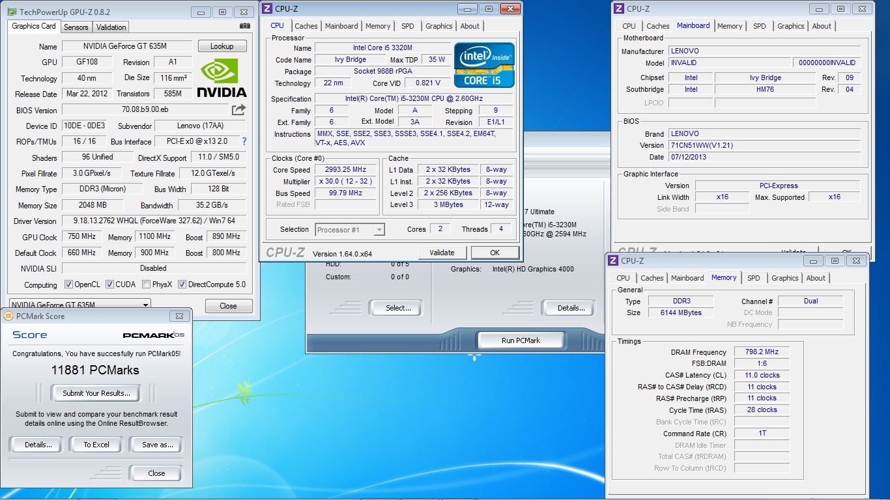Click OK in main CPU-Z window
The image size is (890, 500).
click(x=495, y=253)
